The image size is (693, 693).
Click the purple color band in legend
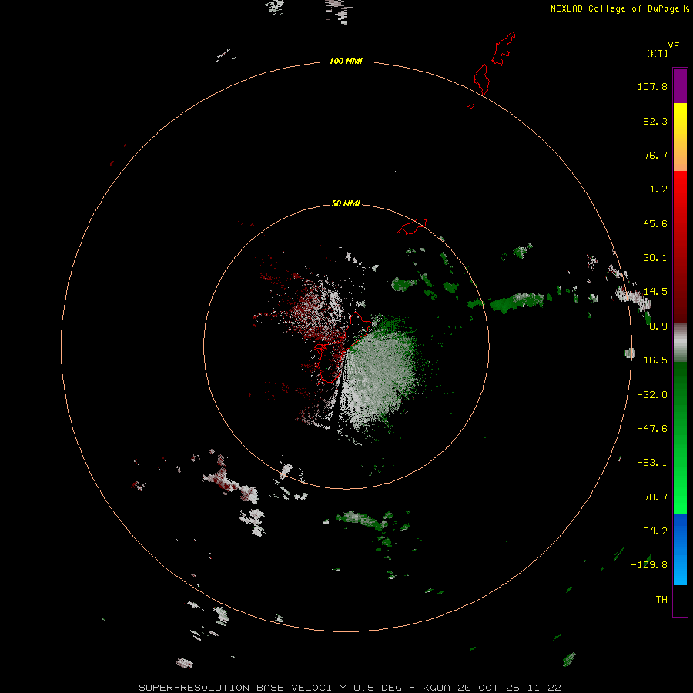(680, 85)
